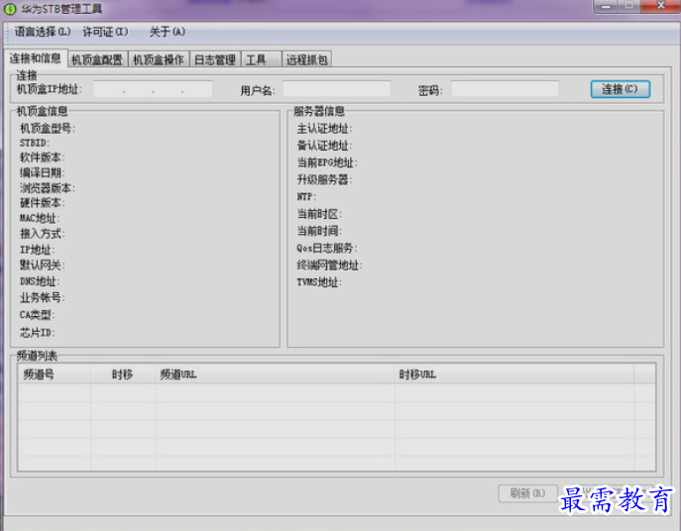Click the 机顶盒型号 label
This screenshot has height=531, width=681.
[48, 128]
